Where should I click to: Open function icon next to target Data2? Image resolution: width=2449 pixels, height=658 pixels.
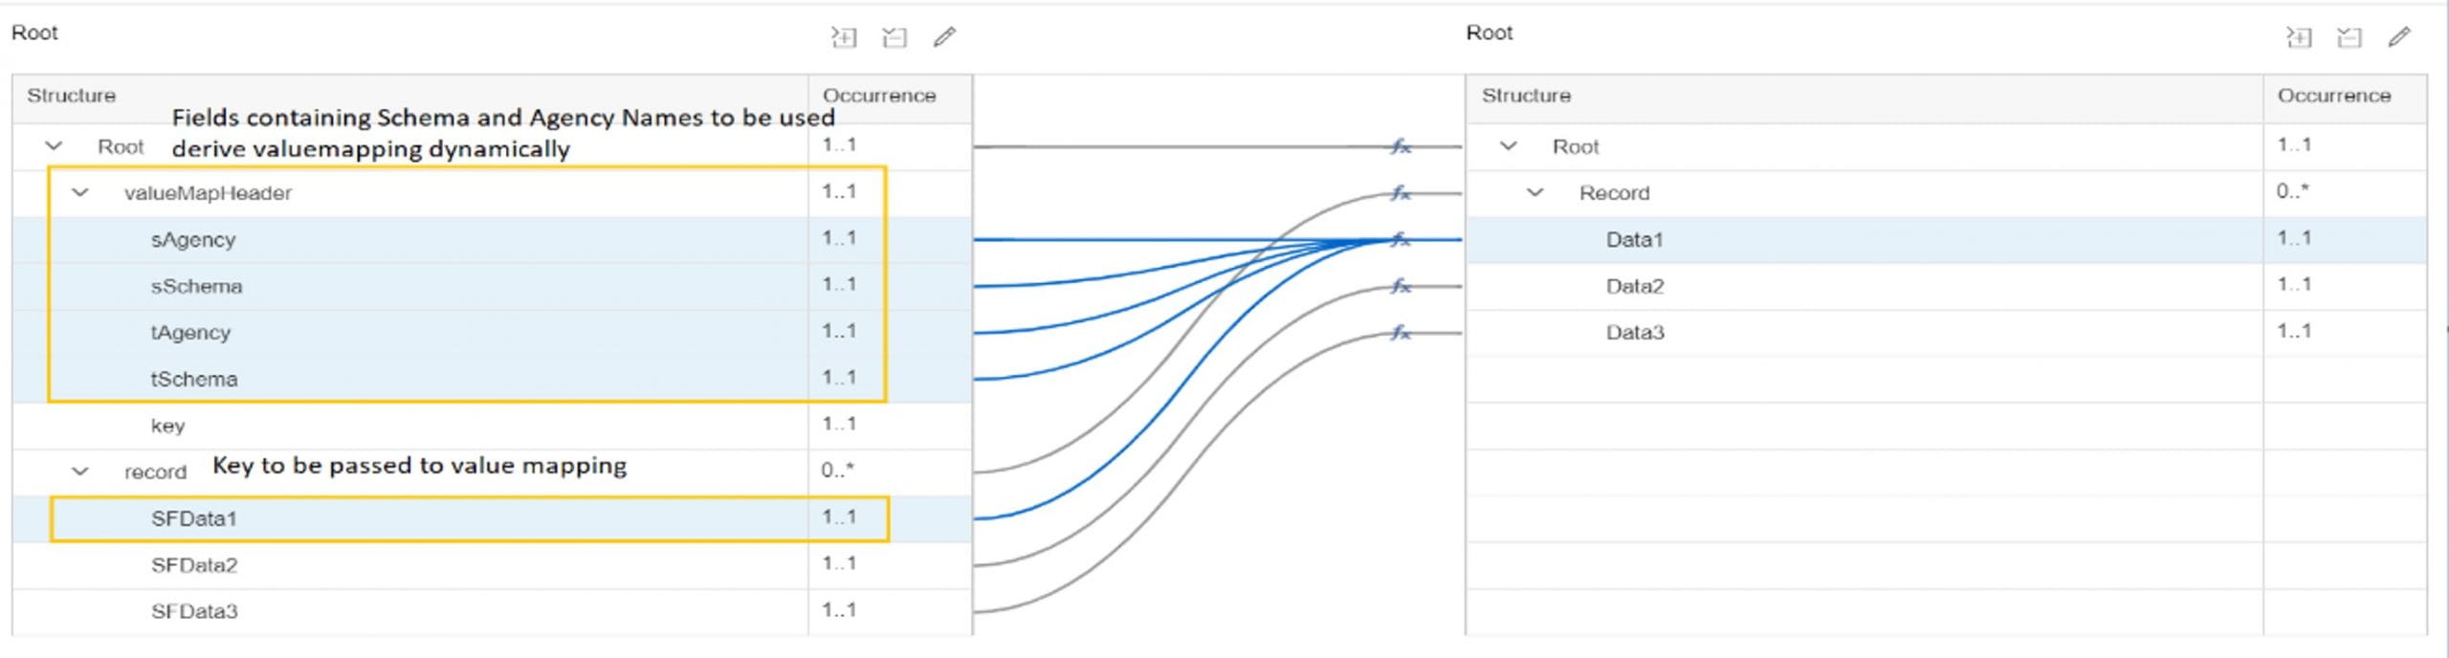(1401, 286)
